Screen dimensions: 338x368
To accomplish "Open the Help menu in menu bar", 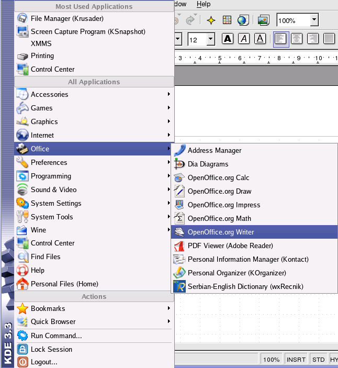I will click(204, 4).
